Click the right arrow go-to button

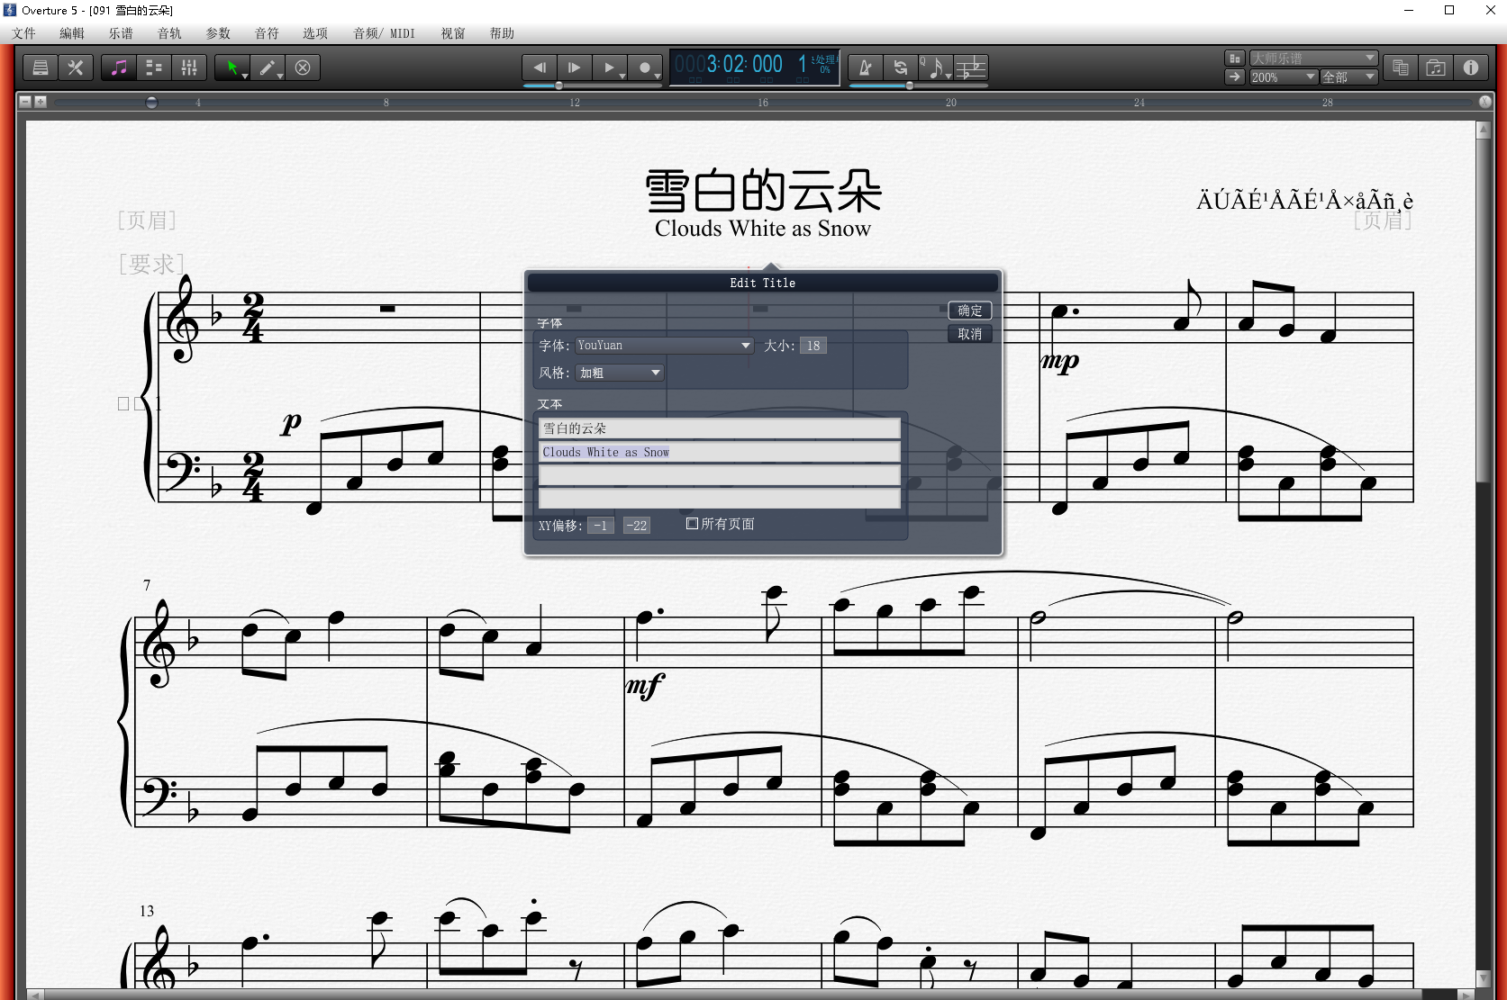[1235, 77]
